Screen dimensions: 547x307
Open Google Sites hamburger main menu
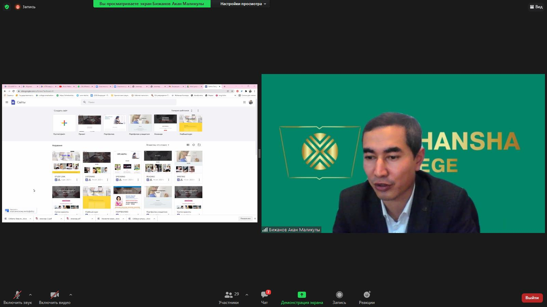tap(7, 102)
